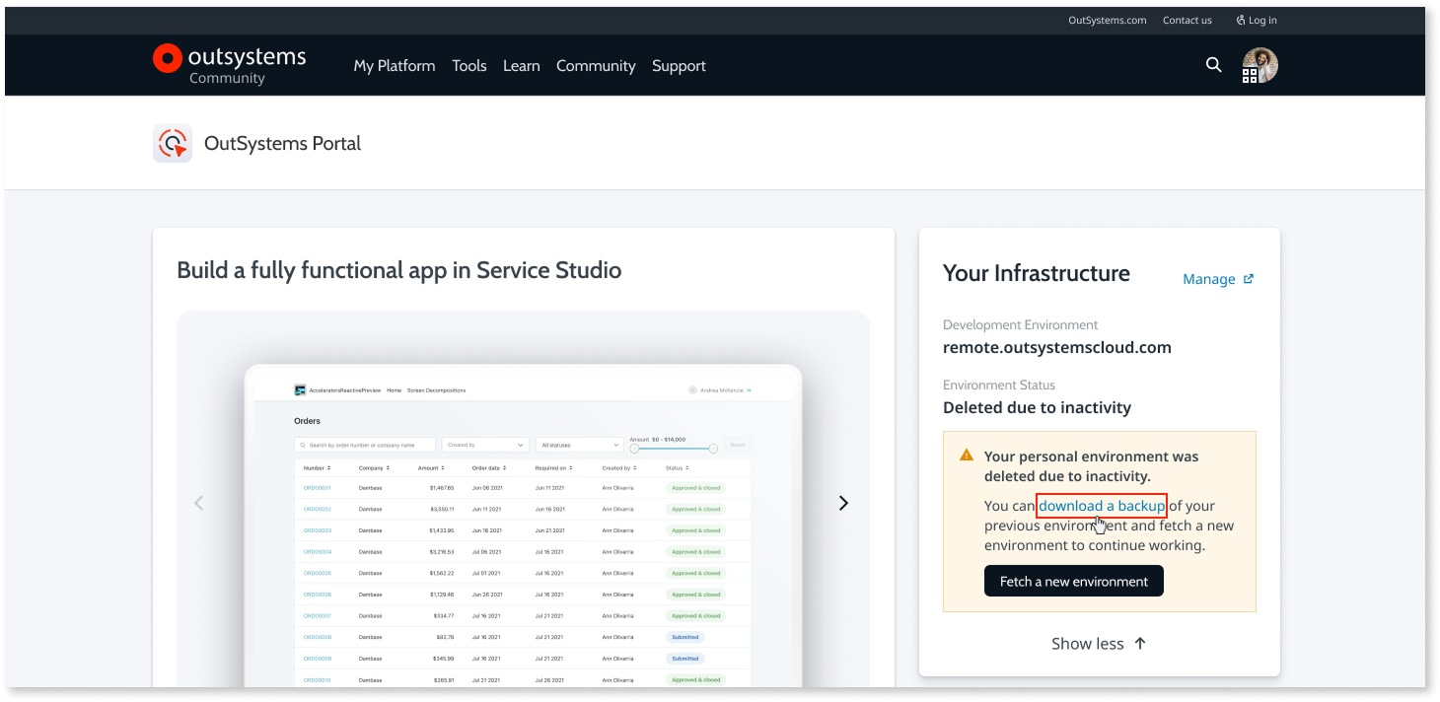Click order ORD00008 in the preview table
Screen dimensions: 1440x702
click(x=318, y=637)
